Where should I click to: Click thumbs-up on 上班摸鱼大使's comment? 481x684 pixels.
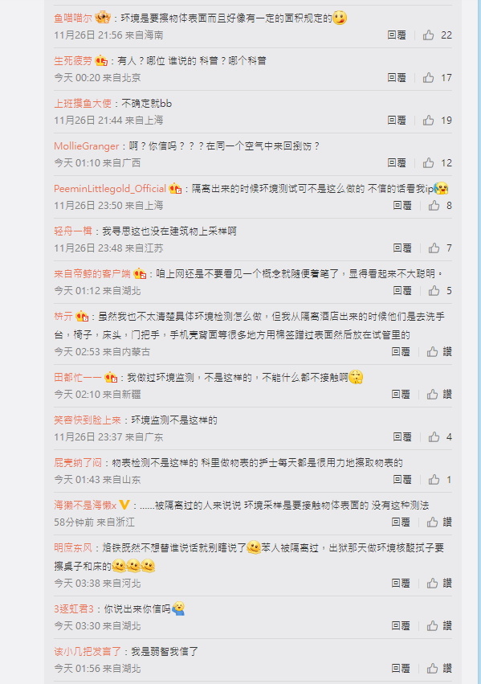(x=428, y=121)
